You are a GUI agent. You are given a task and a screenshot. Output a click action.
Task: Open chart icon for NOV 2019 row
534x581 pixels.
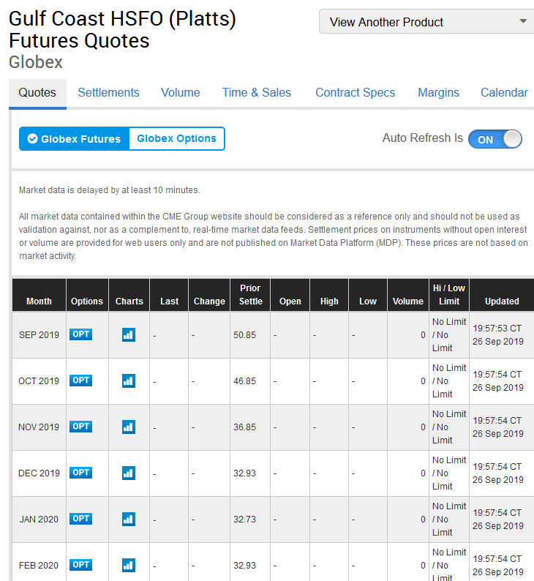tap(129, 427)
